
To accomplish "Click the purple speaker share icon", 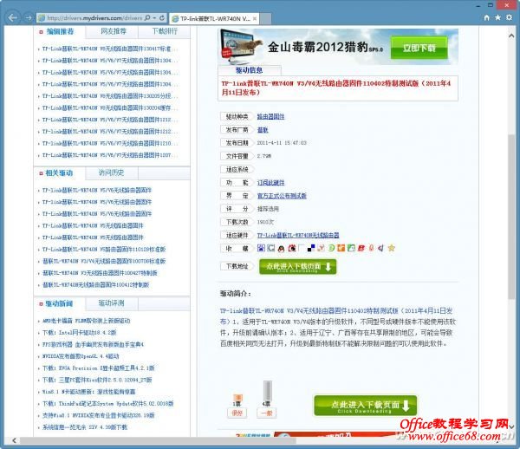I will [x=380, y=248].
